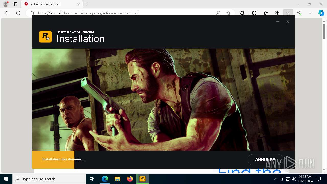This screenshot has width=327, height=184.
Task: Launch Microsoft Edge from taskbar
Action: coord(105,179)
